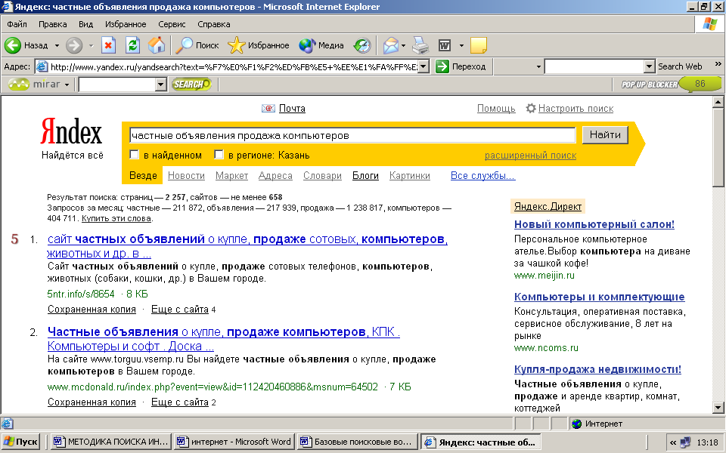Print the page with printer icon
The height and width of the screenshot is (453, 726).
pyautogui.click(x=420, y=45)
